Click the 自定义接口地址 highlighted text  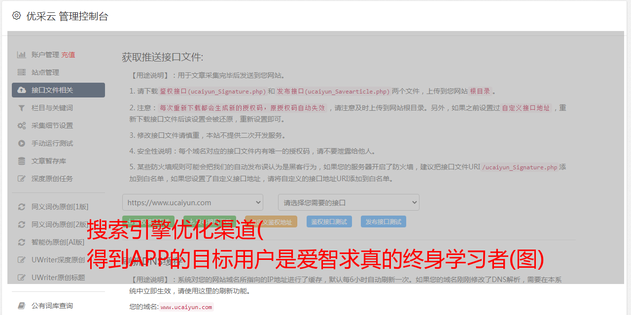[526, 108]
